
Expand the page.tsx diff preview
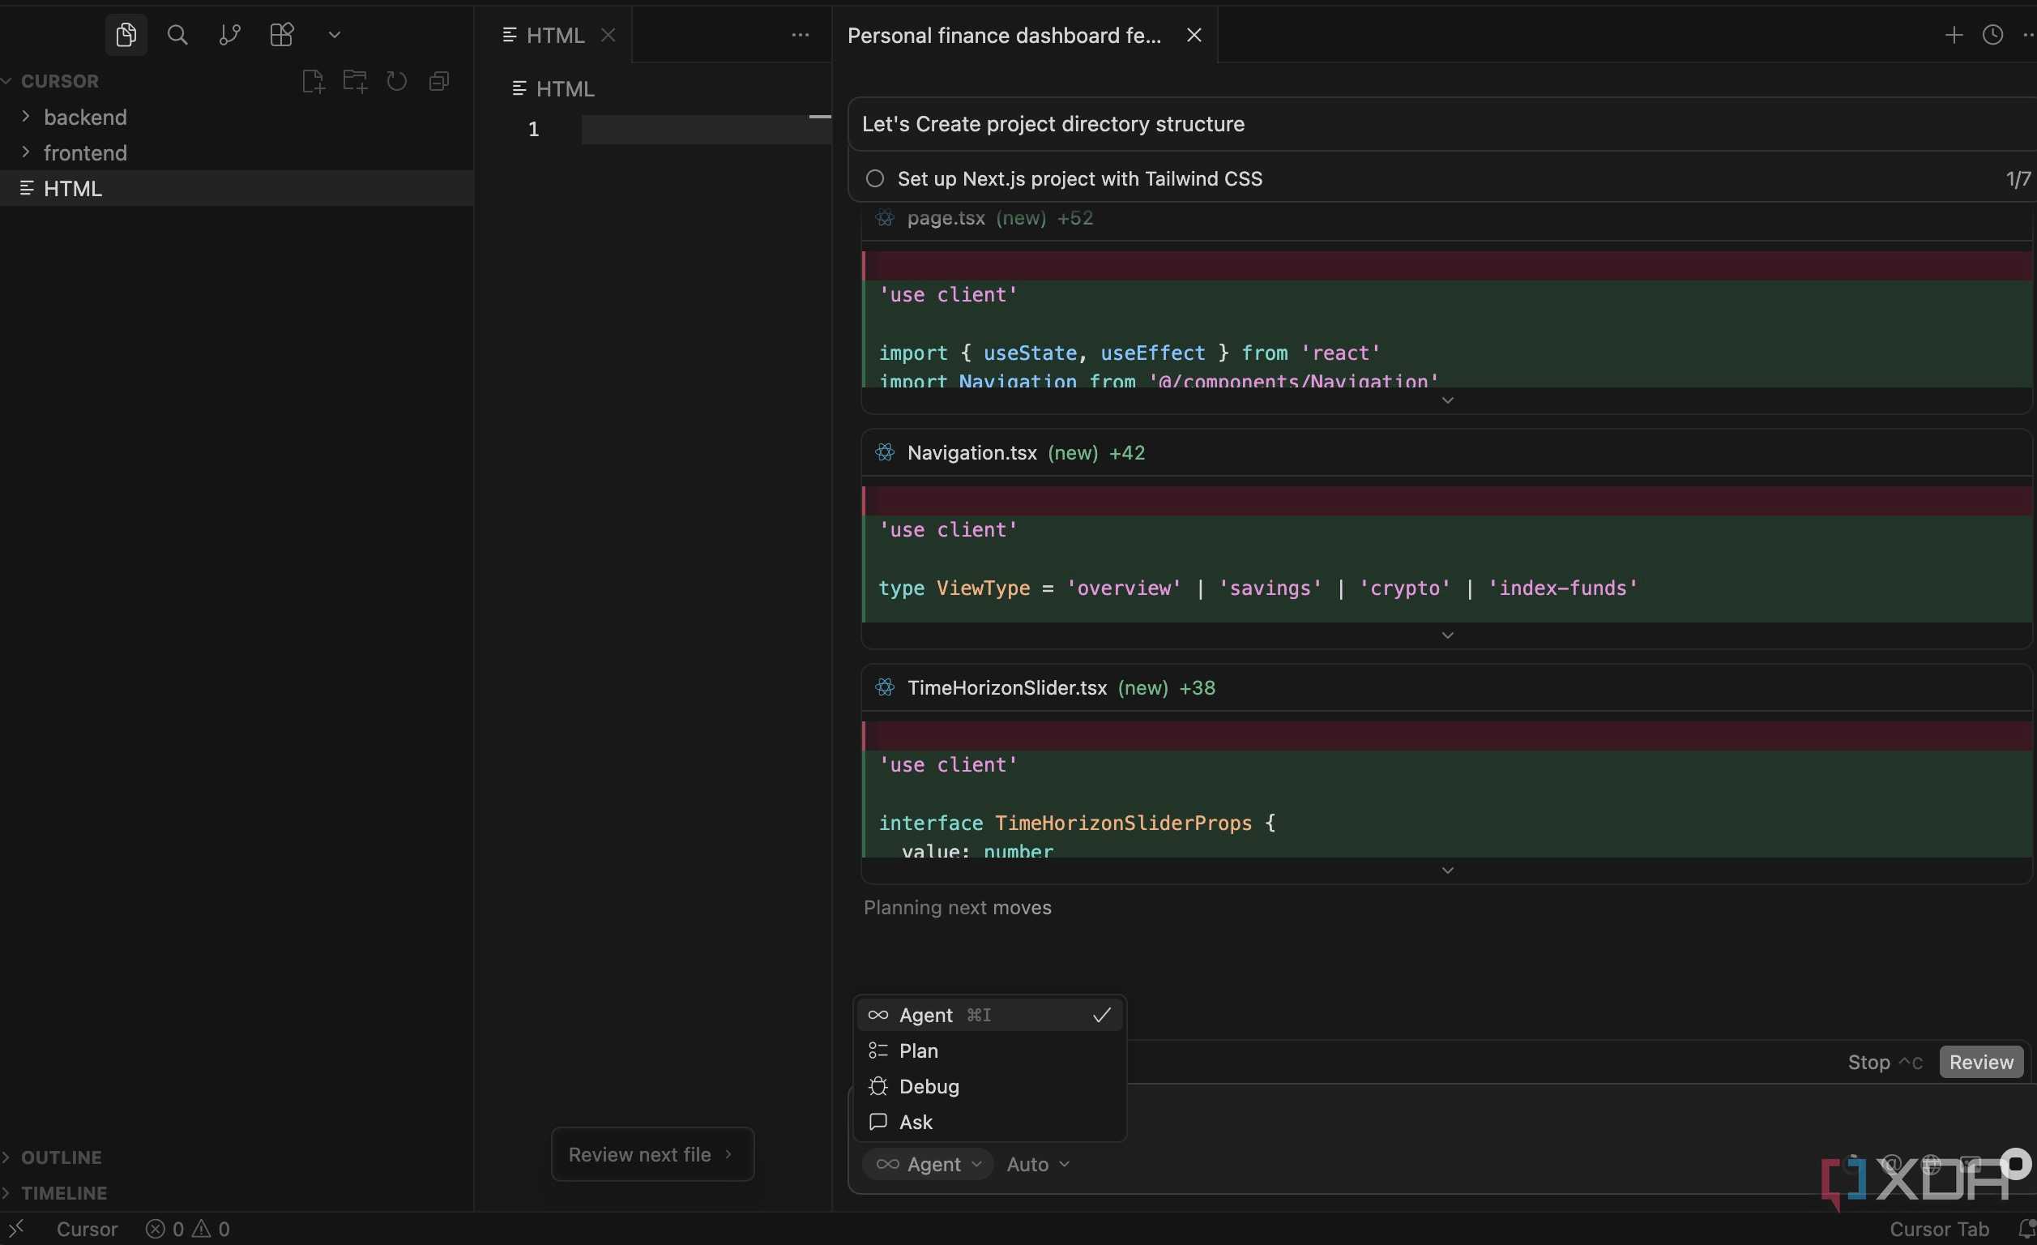[1447, 400]
